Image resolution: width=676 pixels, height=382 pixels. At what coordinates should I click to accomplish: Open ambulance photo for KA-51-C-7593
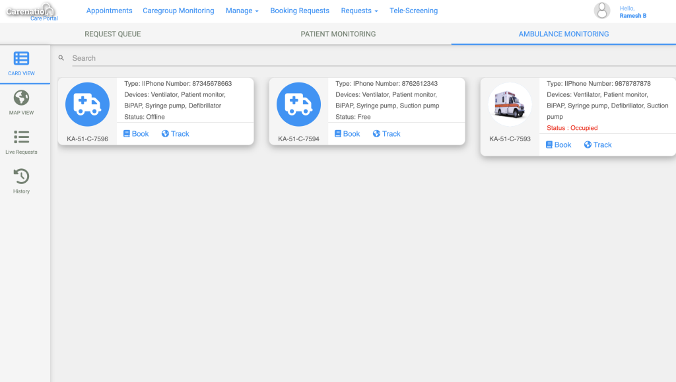510,104
